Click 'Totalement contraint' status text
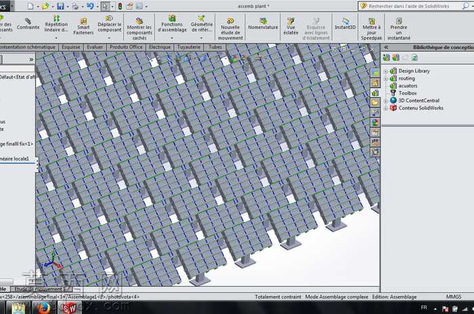 (x=278, y=297)
